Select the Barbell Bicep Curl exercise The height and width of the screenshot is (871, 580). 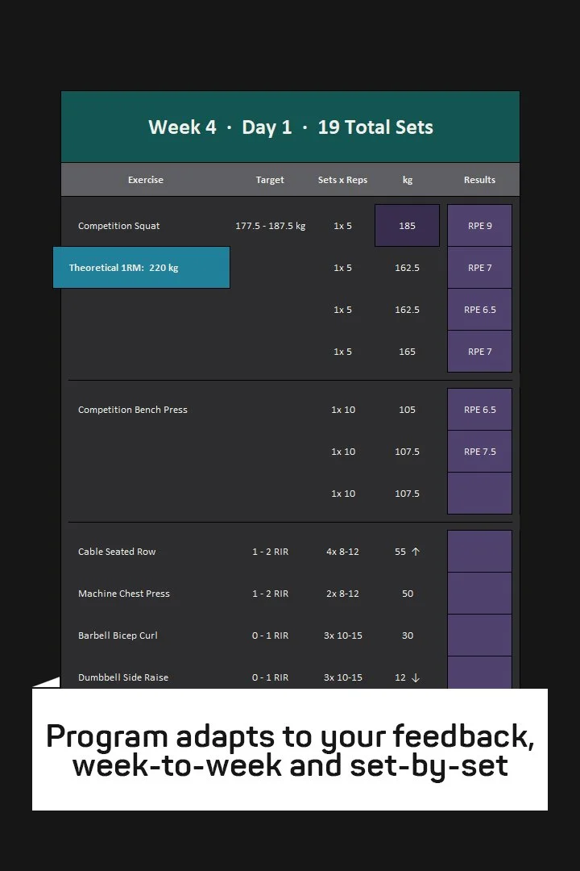[x=118, y=636]
